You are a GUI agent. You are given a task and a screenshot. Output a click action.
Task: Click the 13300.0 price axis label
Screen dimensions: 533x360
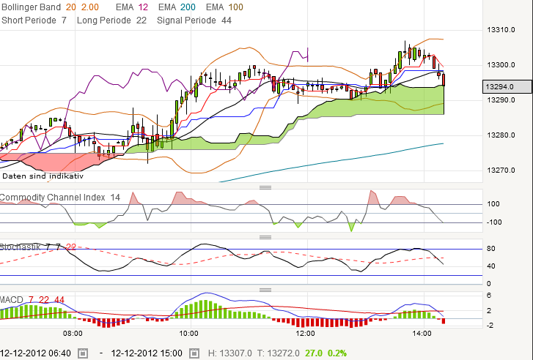coord(501,65)
